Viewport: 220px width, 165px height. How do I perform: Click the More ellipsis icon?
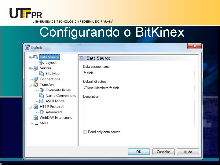36,124
